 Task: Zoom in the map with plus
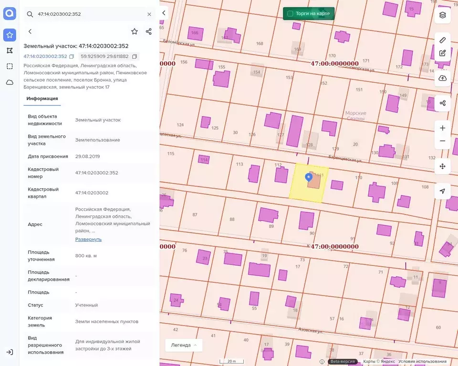click(x=443, y=128)
